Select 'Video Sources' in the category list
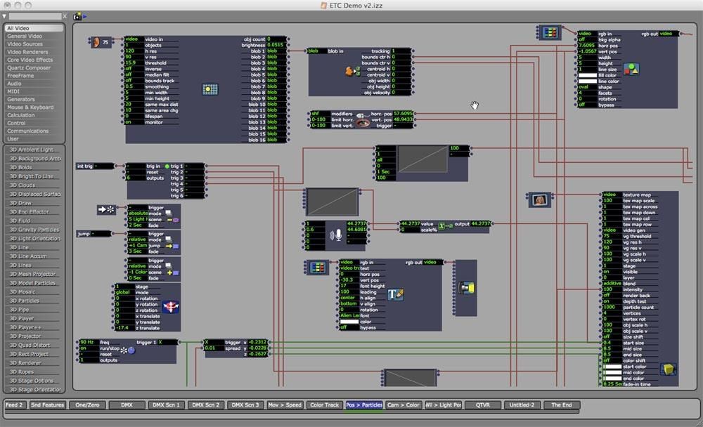 [25, 44]
